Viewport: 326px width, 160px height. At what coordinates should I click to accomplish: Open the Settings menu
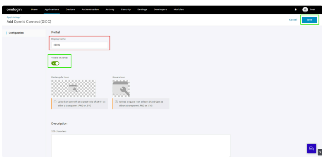[142, 10]
